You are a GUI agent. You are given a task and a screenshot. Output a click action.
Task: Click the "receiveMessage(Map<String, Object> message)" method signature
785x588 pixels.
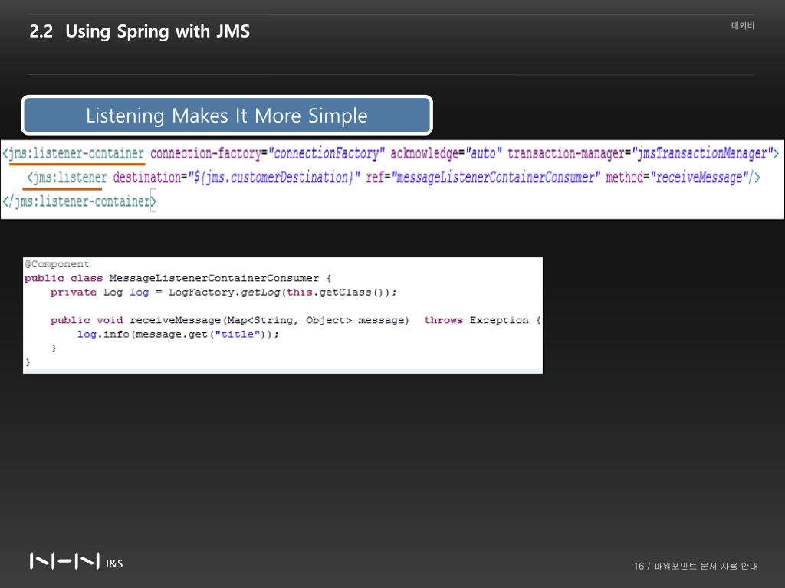(x=269, y=320)
